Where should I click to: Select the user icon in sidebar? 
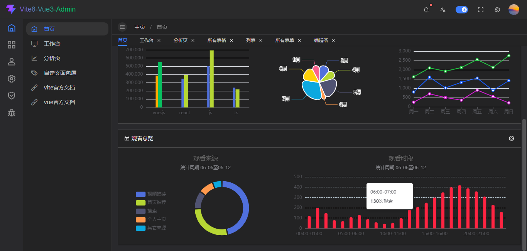pyautogui.click(x=12, y=62)
